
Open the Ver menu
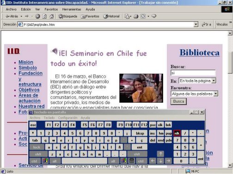tap(37, 9)
